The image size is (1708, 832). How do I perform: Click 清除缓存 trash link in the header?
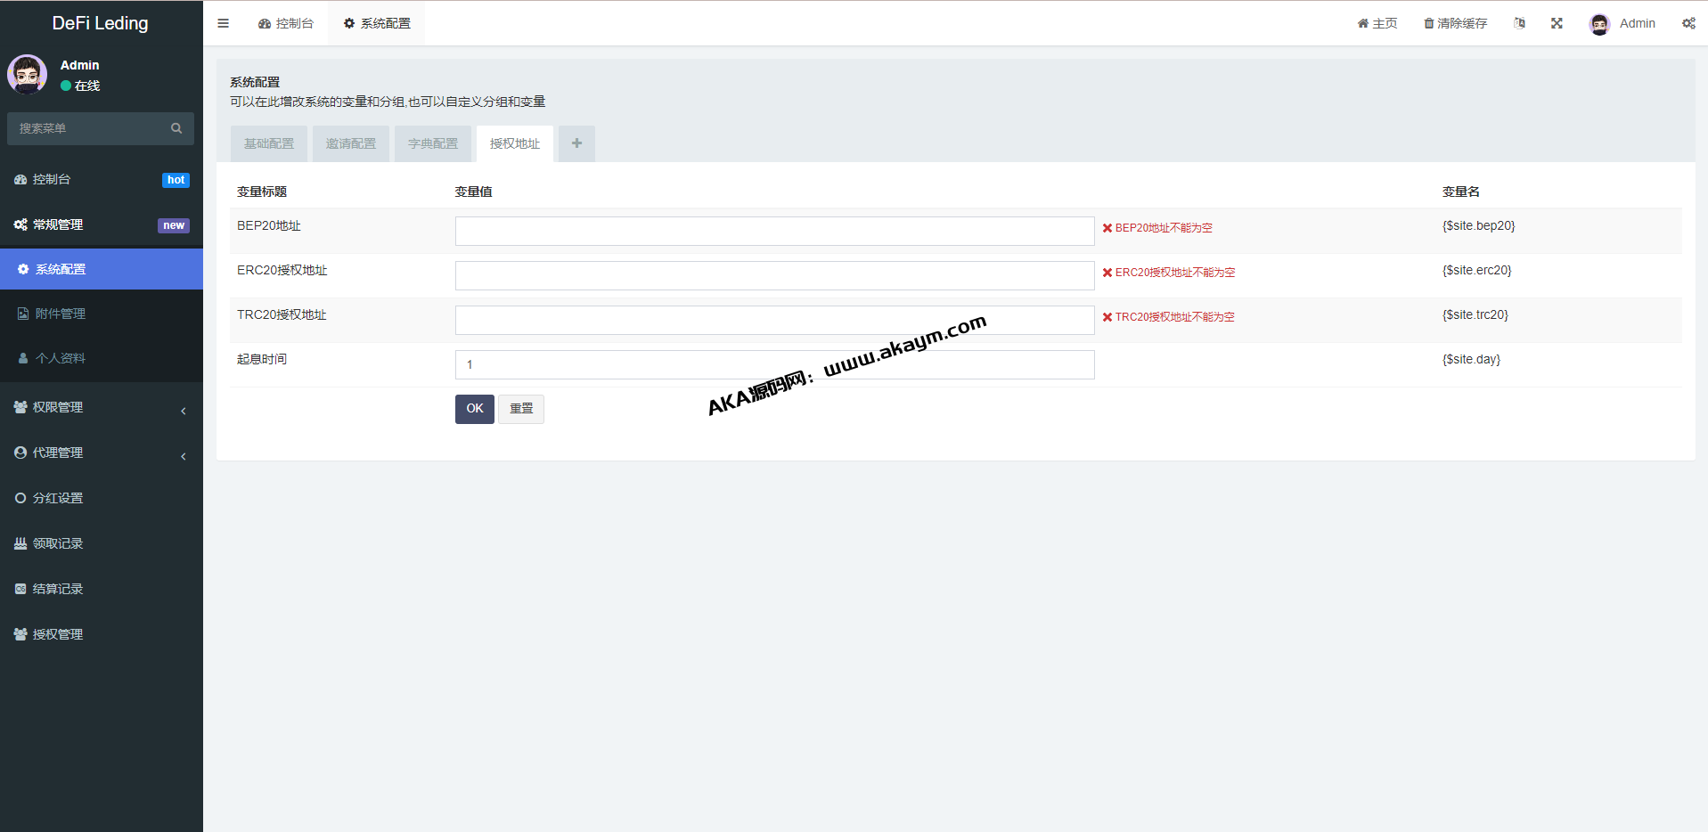[1455, 23]
